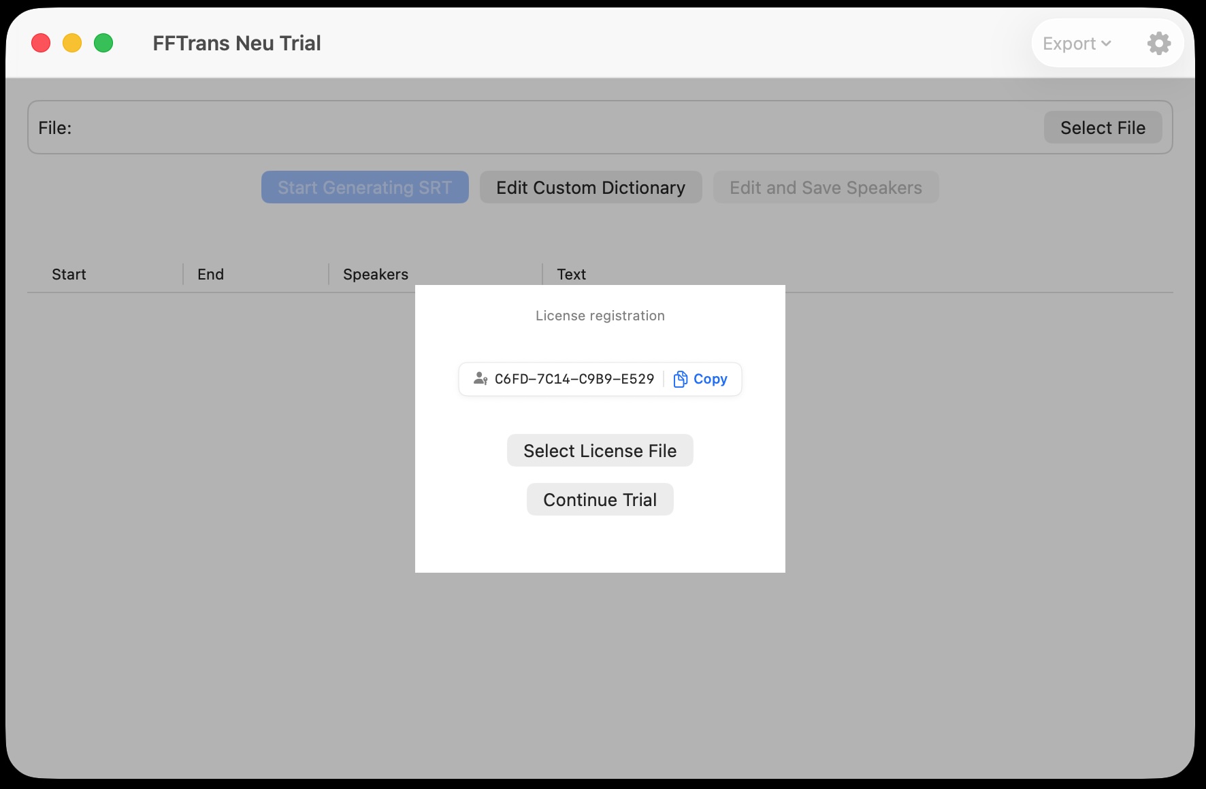The height and width of the screenshot is (789, 1206).
Task: Click the FFTrans Neu Trial window title
Action: click(x=237, y=44)
